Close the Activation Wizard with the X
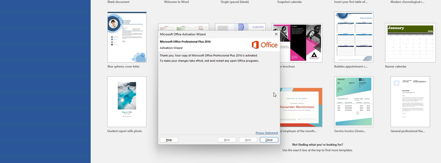This screenshot has width=441, height=163. [276, 34]
